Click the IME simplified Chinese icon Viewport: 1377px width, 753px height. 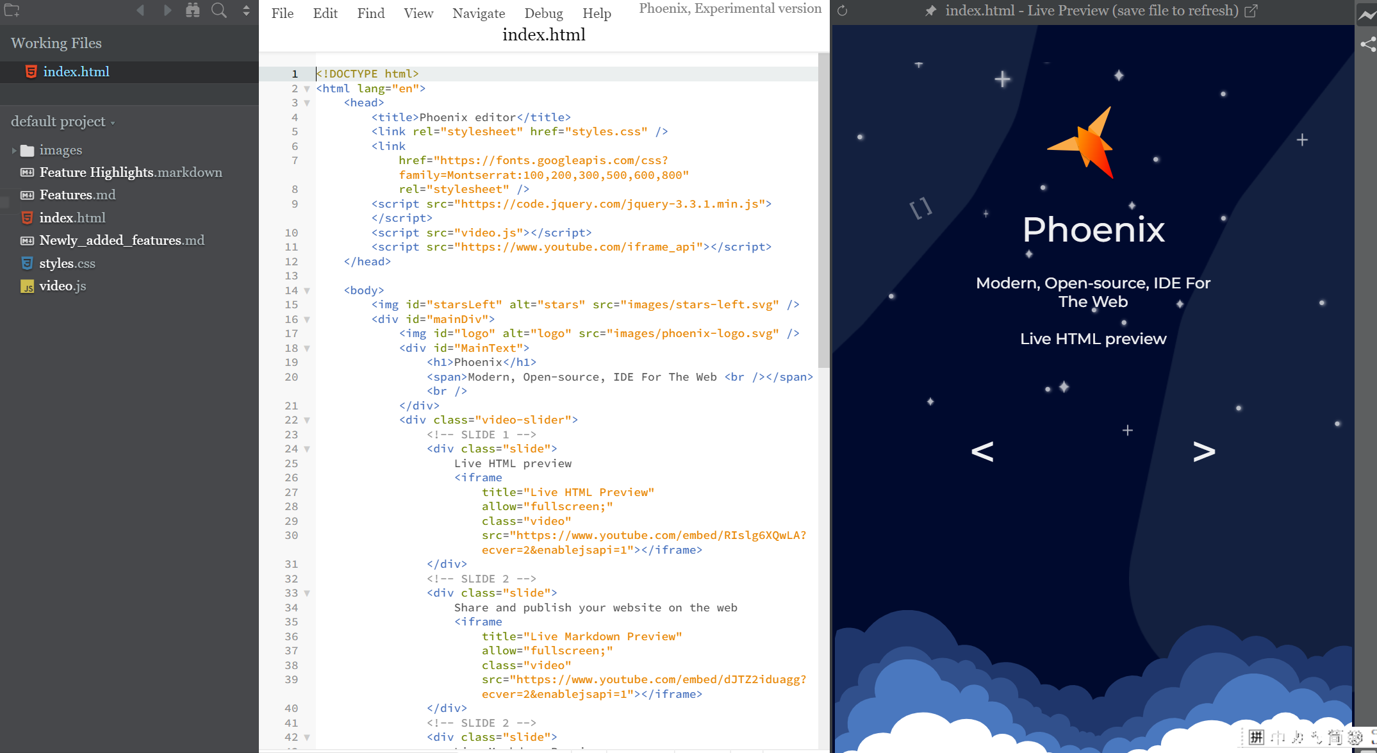coord(1335,737)
